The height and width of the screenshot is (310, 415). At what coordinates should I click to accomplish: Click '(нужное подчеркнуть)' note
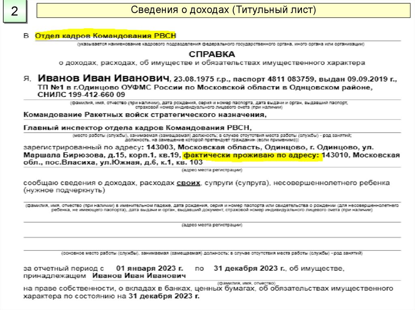(64, 190)
